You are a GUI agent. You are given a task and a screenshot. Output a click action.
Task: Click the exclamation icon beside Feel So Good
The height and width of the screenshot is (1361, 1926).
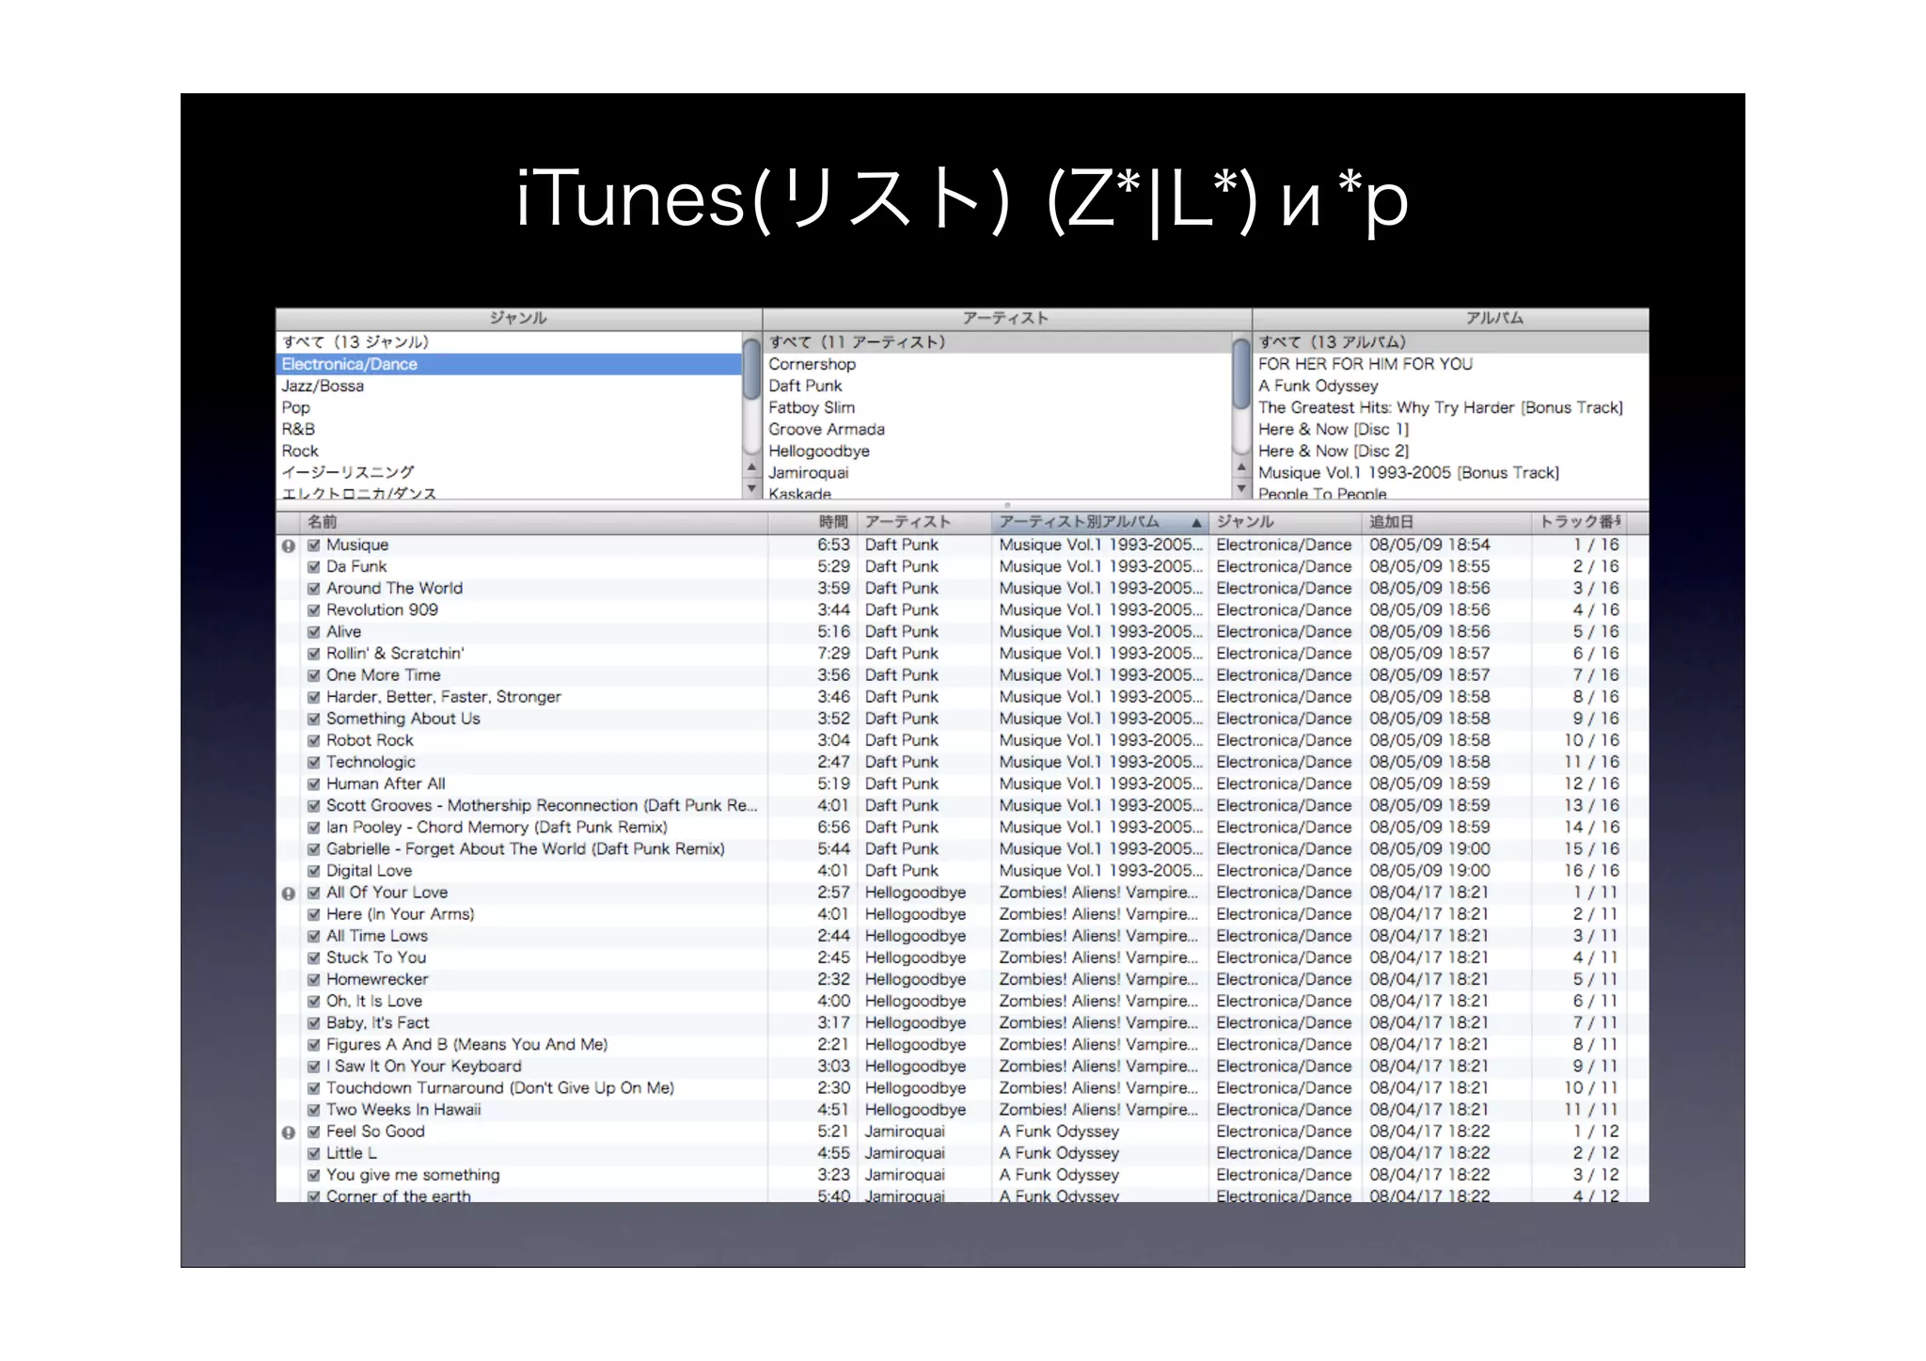[x=289, y=1132]
